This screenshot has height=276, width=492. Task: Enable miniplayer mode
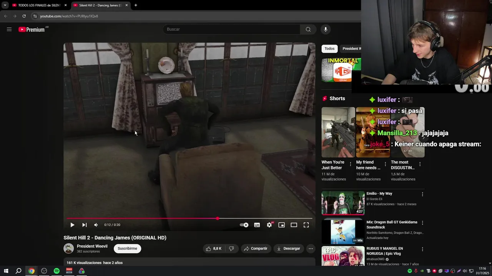[x=282, y=225]
